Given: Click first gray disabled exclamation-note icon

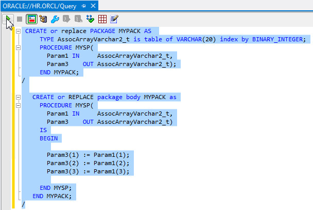Looking at the screenshot, I should coord(66,19).
